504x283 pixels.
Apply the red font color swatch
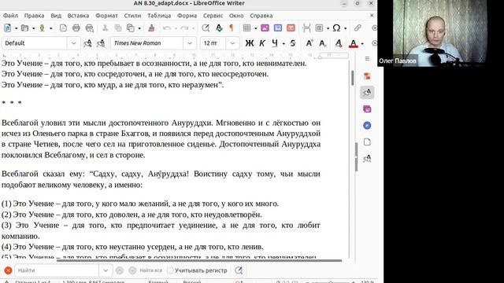click(x=354, y=43)
